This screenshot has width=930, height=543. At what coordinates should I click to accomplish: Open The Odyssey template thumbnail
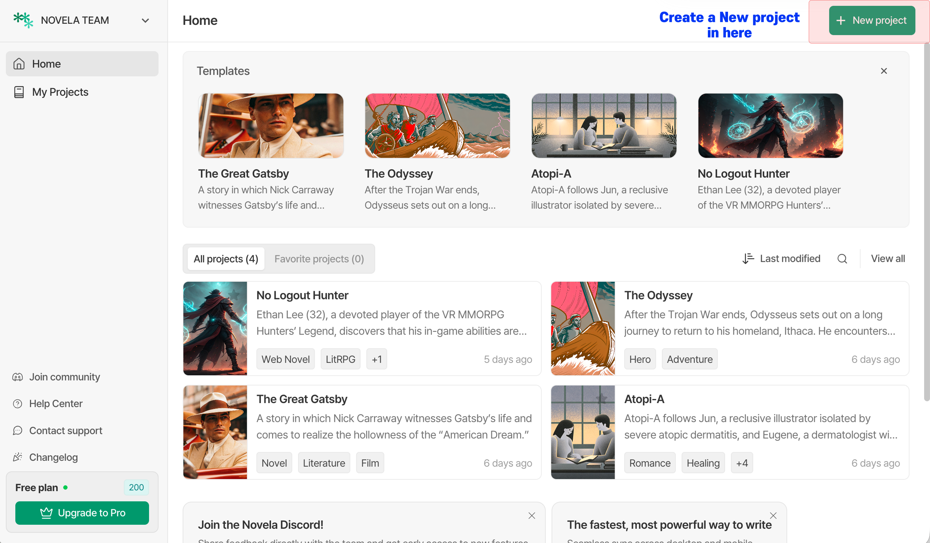pyautogui.click(x=437, y=125)
